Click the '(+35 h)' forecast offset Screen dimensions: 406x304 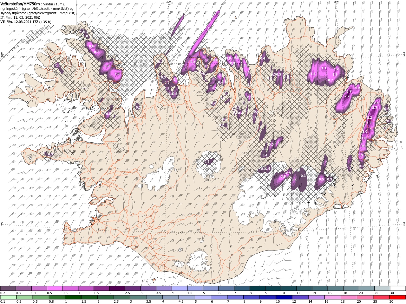(x=46, y=22)
